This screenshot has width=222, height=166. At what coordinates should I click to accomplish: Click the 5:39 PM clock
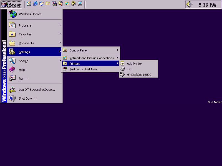click(x=207, y=5)
